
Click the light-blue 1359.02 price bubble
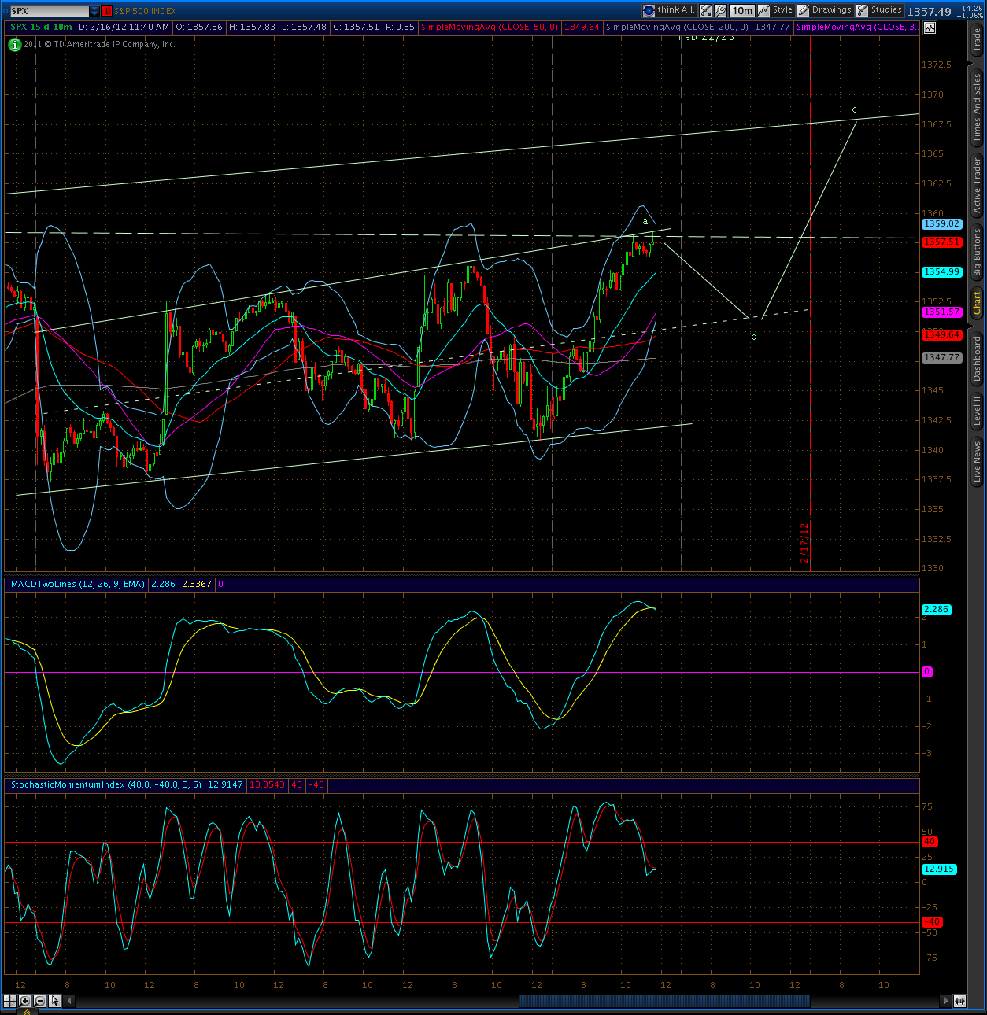tap(941, 224)
